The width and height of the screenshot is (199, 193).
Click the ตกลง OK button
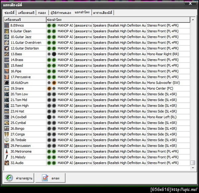click(50, 178)
